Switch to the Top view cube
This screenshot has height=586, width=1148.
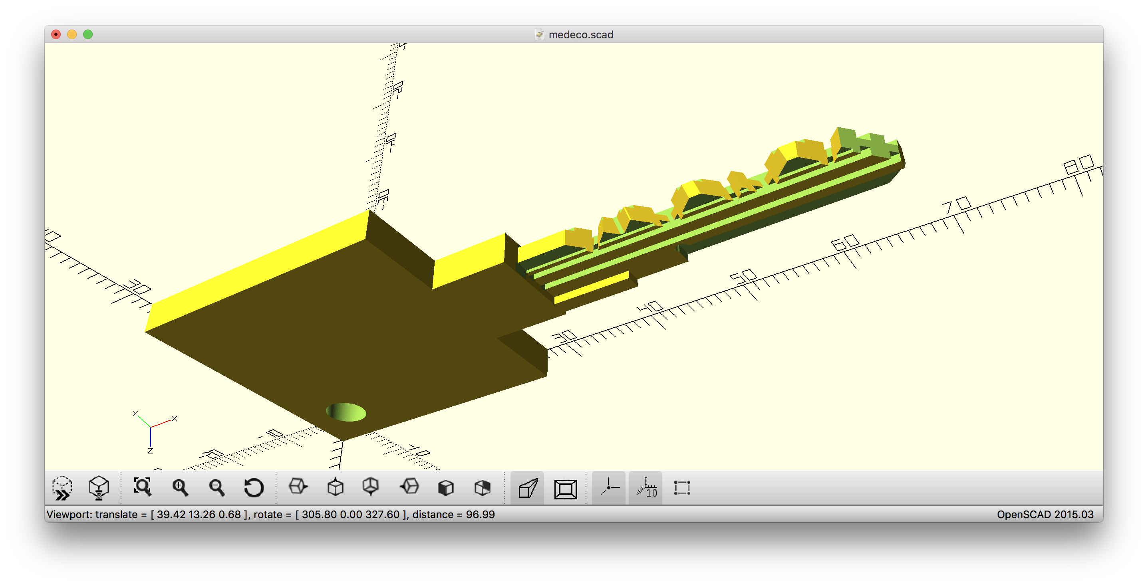coord(335,487)
